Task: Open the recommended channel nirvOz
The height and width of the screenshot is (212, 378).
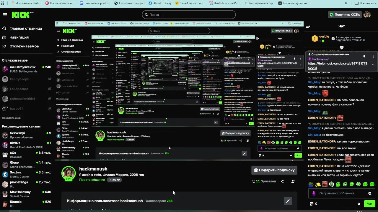Action: click(x=27, y=145)
